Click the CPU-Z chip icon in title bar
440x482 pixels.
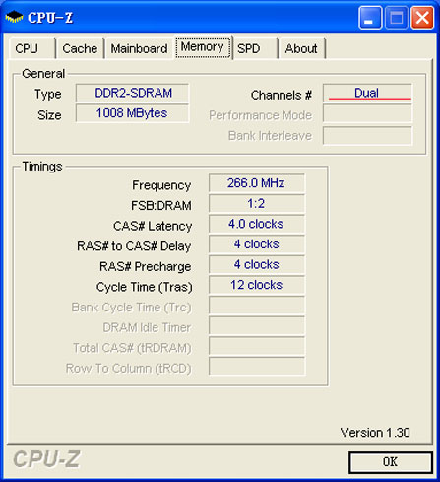tap(14, 17)
